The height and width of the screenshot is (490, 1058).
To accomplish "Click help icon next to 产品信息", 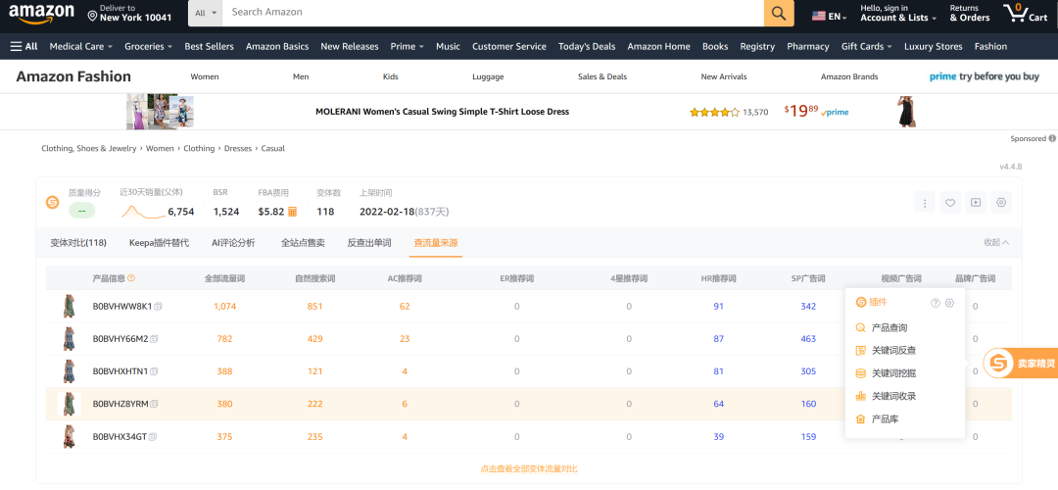I will pyautogui.click(x=131, y=278).
